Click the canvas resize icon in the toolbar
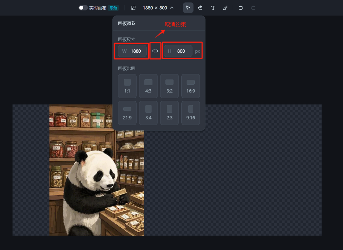343x250 pixels. click(x=133, y=8)
